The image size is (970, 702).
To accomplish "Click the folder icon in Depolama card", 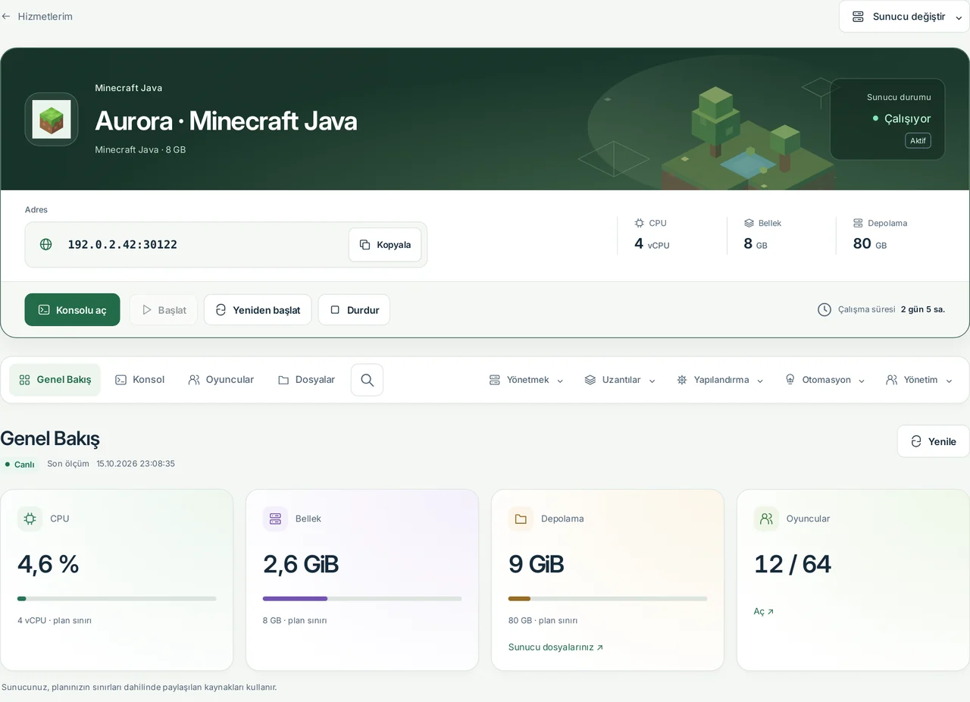I will (521, 519).
